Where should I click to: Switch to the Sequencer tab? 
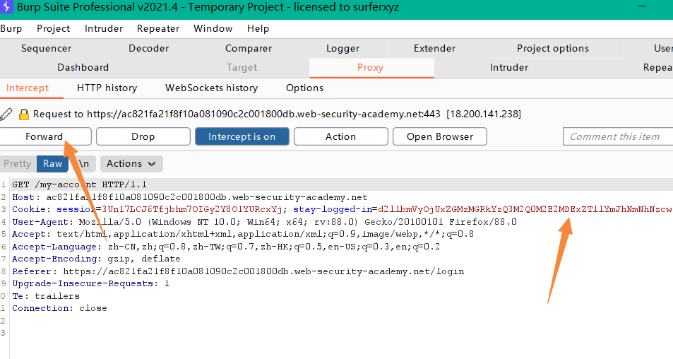click(x=47, y=48)
